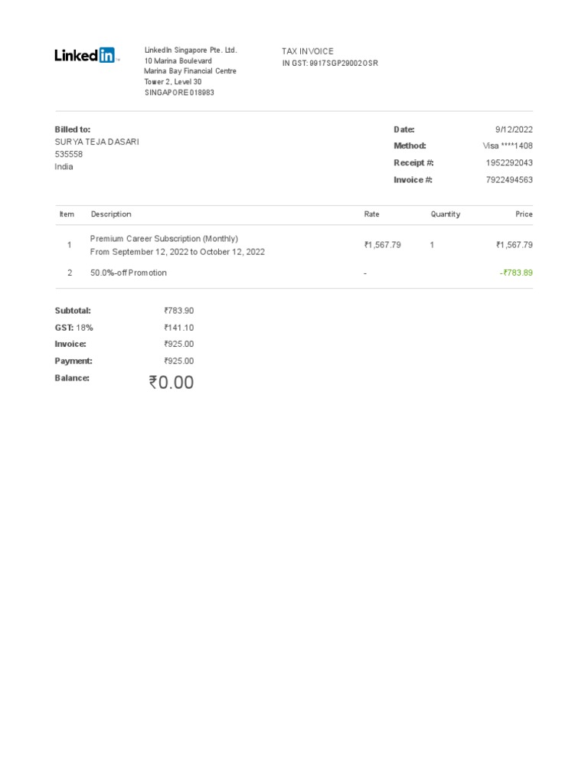Click the Subtotal amount ₹783.90
Viewport: 588px width, 784px height.
click(179, 311)
